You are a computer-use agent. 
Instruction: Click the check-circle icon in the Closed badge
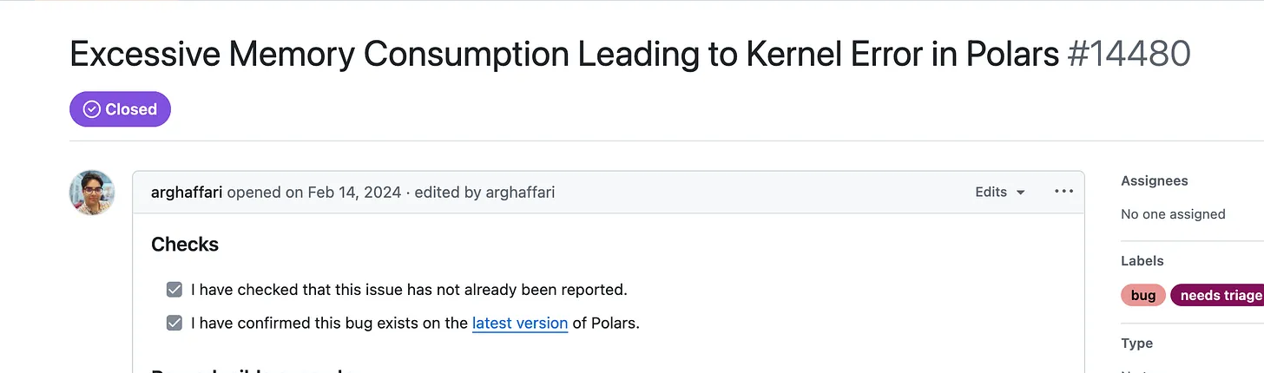tap(92, 109)
